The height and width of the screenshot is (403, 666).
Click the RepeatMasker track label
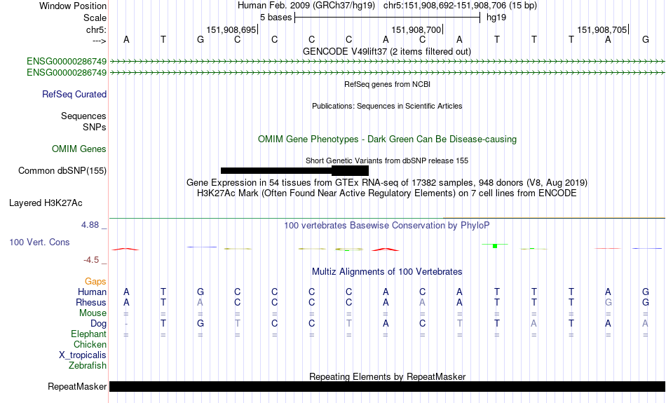77,386
